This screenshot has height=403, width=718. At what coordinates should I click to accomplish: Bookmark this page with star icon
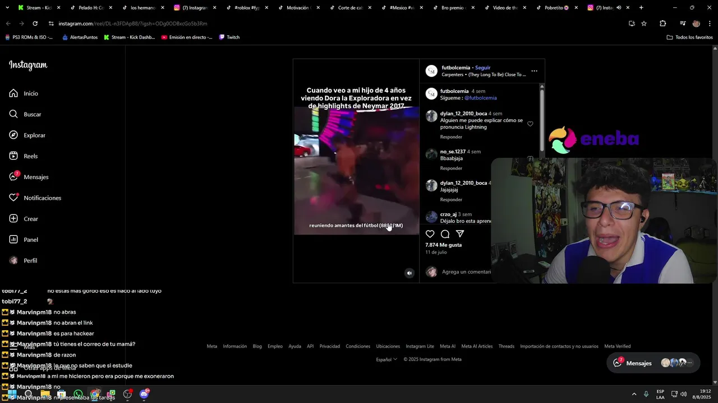tap(644, 24)
